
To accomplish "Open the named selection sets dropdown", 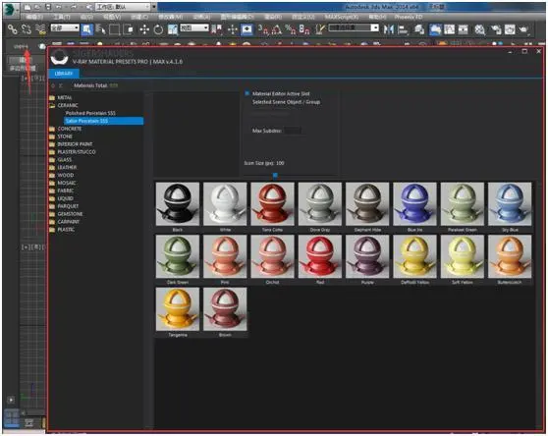I will click(x=354, y=27).
